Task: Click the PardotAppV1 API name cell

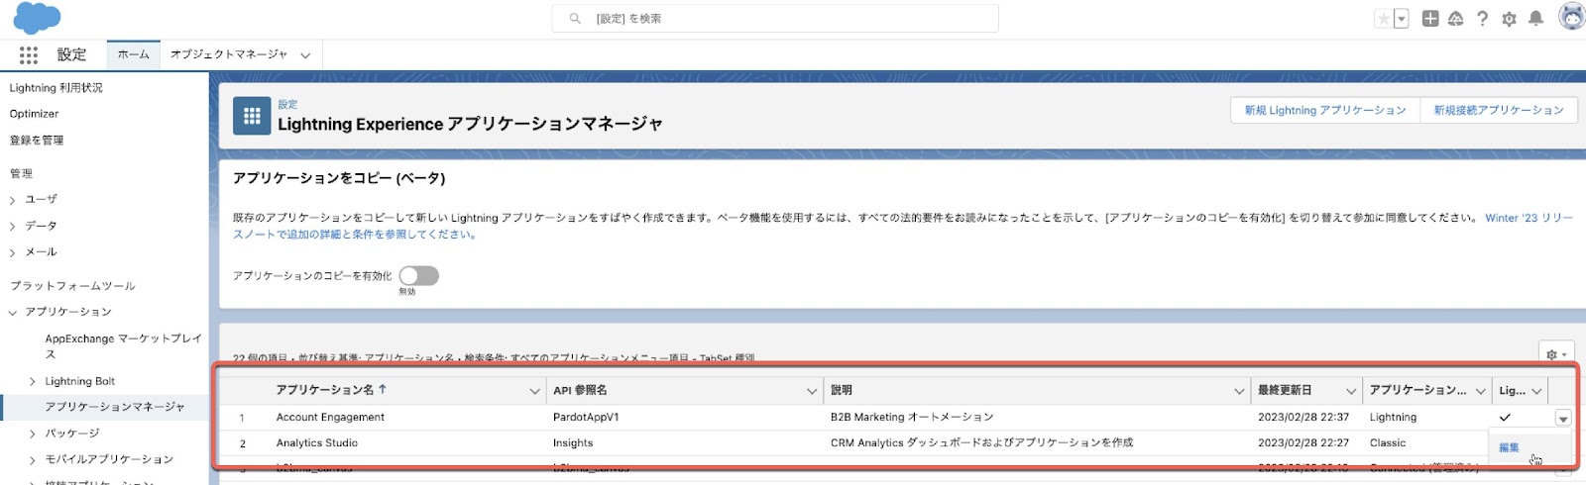Action: 586,418
